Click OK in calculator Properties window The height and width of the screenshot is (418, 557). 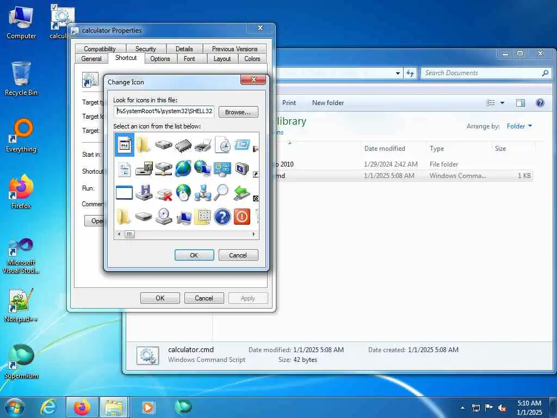160,298
